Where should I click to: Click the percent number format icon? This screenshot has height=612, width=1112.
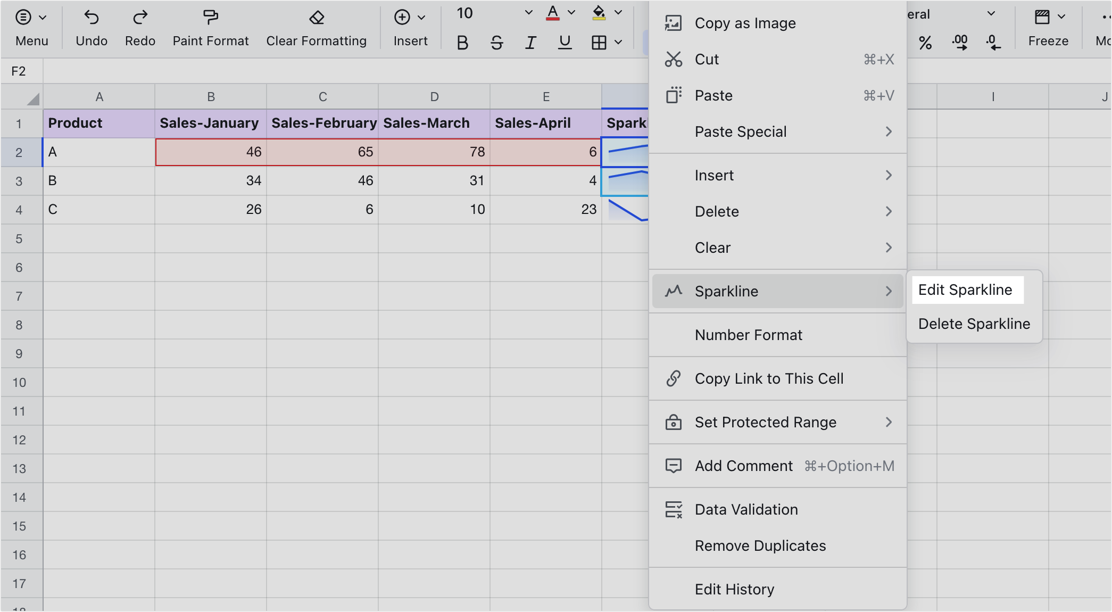pos(925,44)
